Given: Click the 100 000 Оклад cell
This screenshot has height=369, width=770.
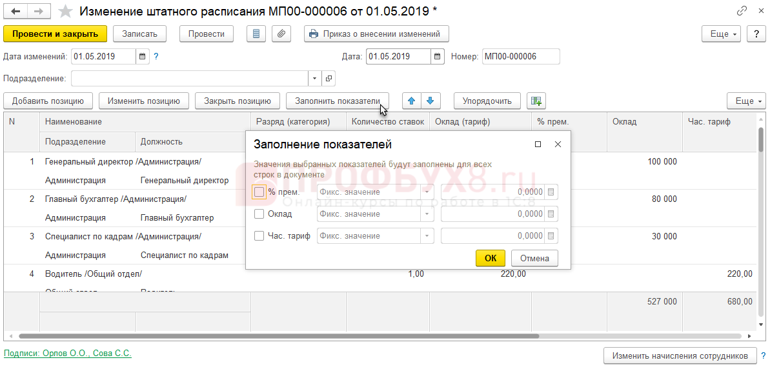Looking at the screenshot, I should coord(645,161).
